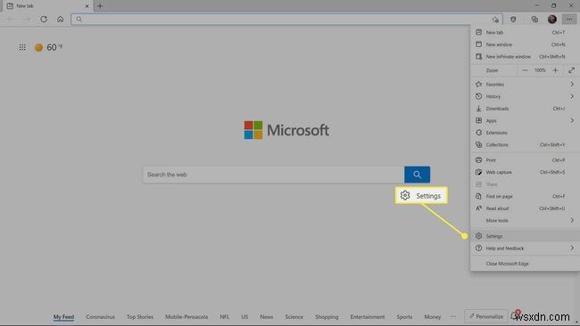The height and width of the screenshot is (326, 580).
Task: Open the Money feed tab
Action: pyautogui.click(x=433, y=317)
